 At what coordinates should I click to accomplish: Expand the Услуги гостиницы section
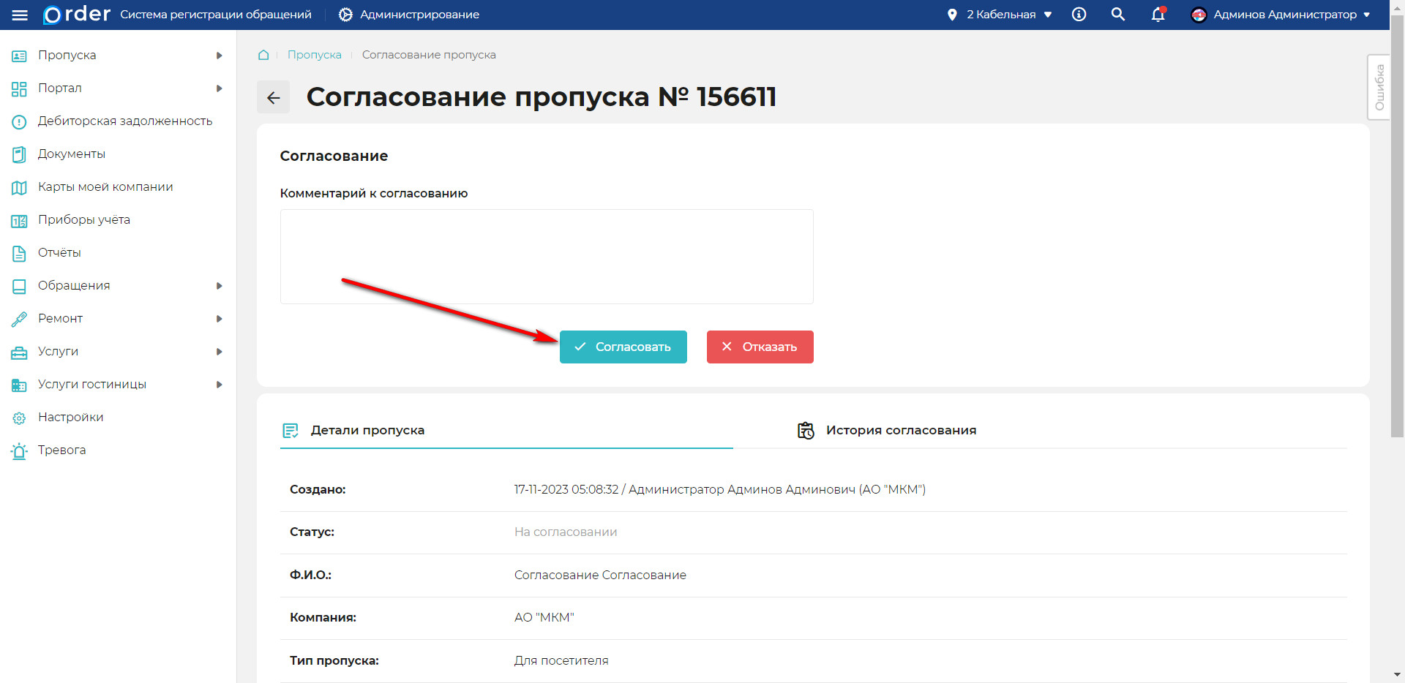[92, 384]
